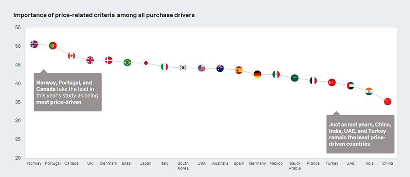Select the India flag marker
The width and height of the screenshot is (410, 177).
click(369, 92)
